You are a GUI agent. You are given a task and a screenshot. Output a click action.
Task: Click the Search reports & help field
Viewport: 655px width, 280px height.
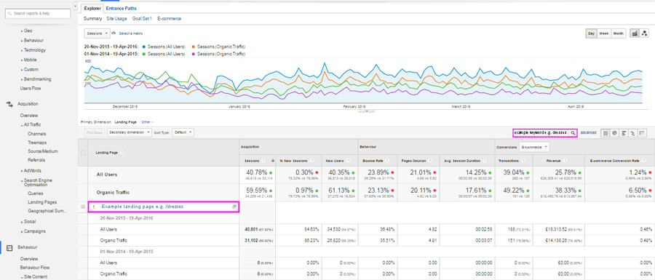tap(38, 14)
